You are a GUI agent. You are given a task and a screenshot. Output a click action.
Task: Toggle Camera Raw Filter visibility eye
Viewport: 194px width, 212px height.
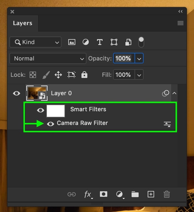[50, 124]
